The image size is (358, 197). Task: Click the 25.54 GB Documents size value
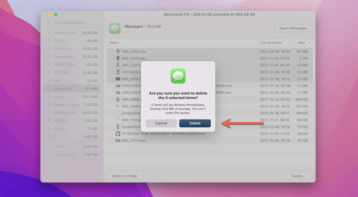tap(90, 56)
